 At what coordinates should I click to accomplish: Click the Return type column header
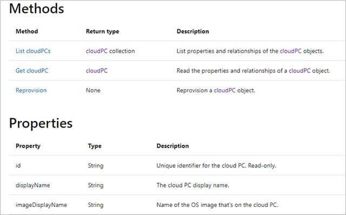(103, 31)
